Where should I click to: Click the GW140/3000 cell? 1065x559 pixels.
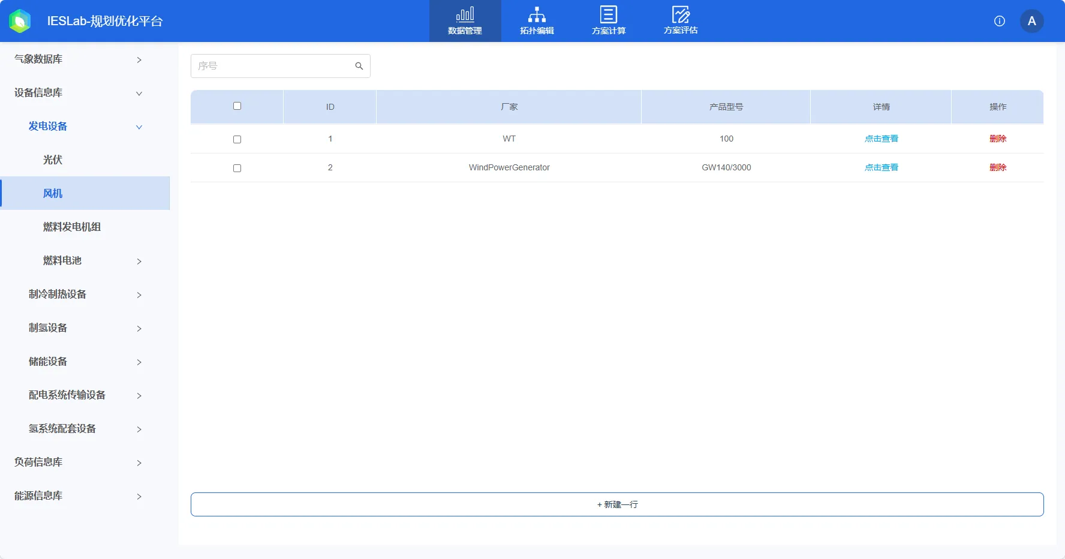coord(726,167)
